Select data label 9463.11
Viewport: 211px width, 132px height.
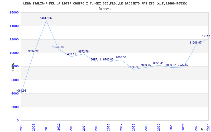[x=71, y=54]
